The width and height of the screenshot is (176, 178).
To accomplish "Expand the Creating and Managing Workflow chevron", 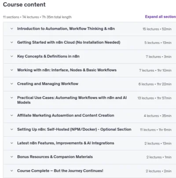I will (x=12, y=84).
